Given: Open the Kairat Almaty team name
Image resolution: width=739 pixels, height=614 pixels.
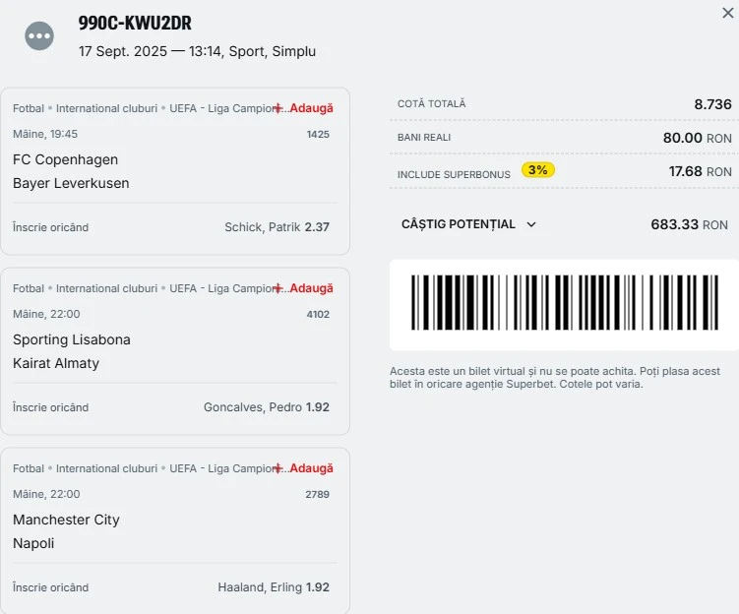Looking at the screenshot, I should [56, 363].
